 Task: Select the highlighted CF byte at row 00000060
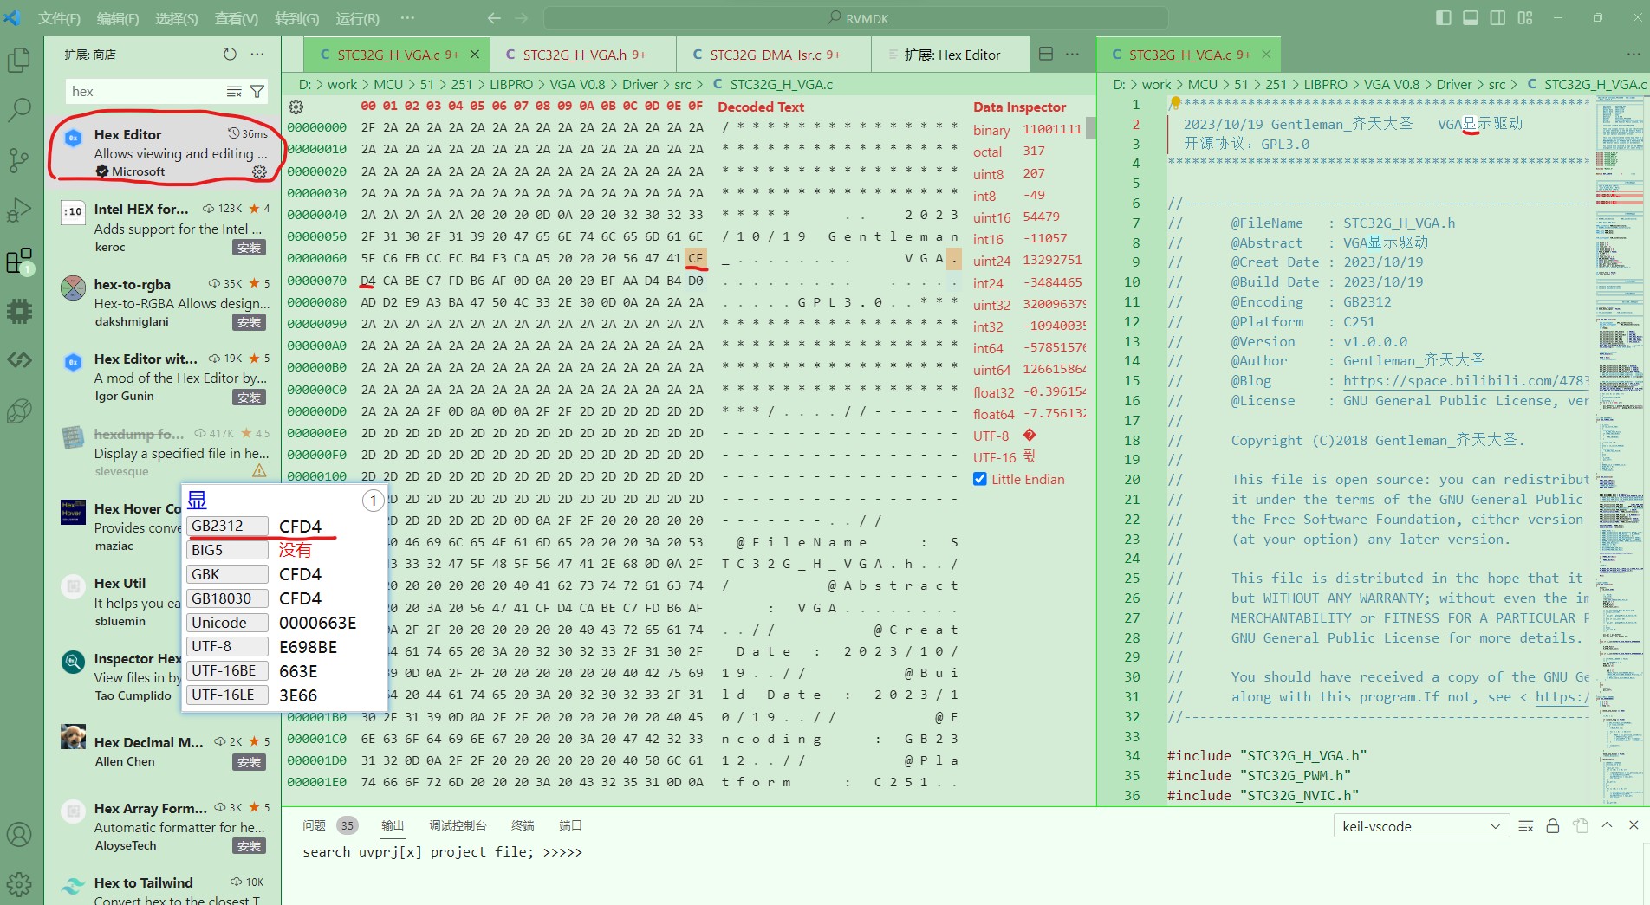point(696,258)
